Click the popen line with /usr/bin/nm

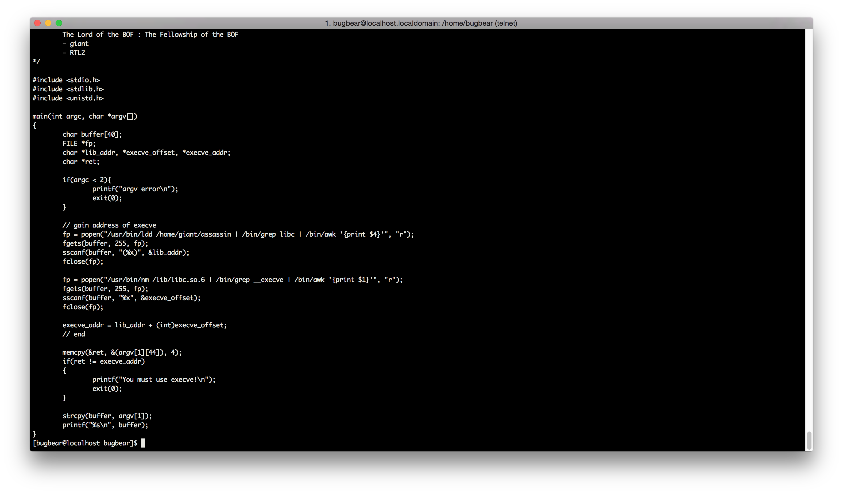pyautogui.click(x=233, y=280)
